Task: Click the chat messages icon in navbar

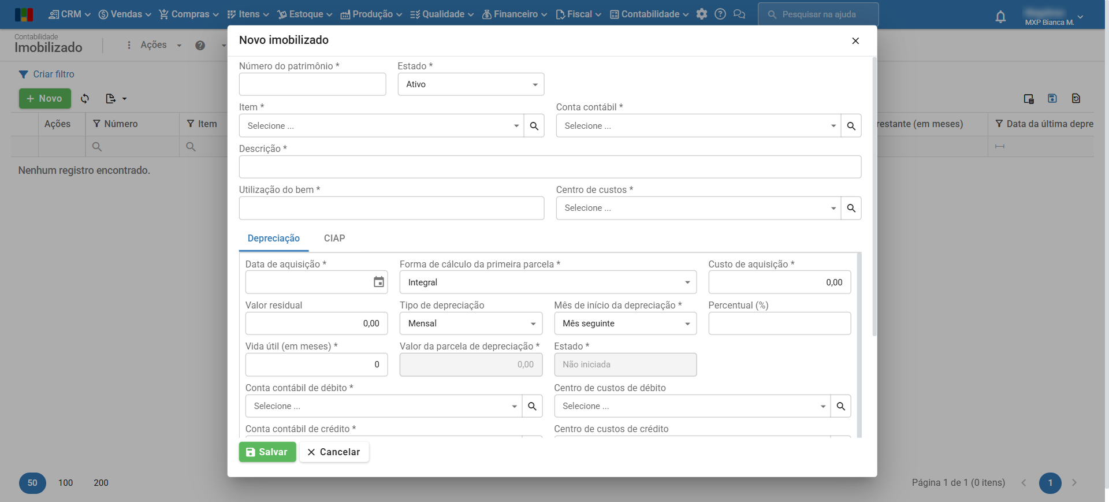Action: (739, 14)
